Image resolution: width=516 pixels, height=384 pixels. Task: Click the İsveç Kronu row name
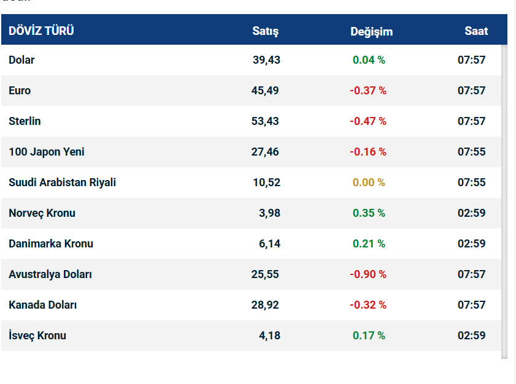[x=37, y=336]
